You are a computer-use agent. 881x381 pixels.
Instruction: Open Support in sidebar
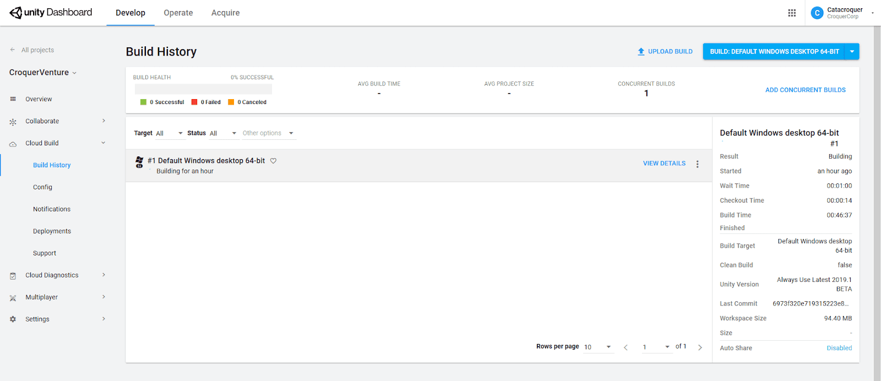pos(45,253)
